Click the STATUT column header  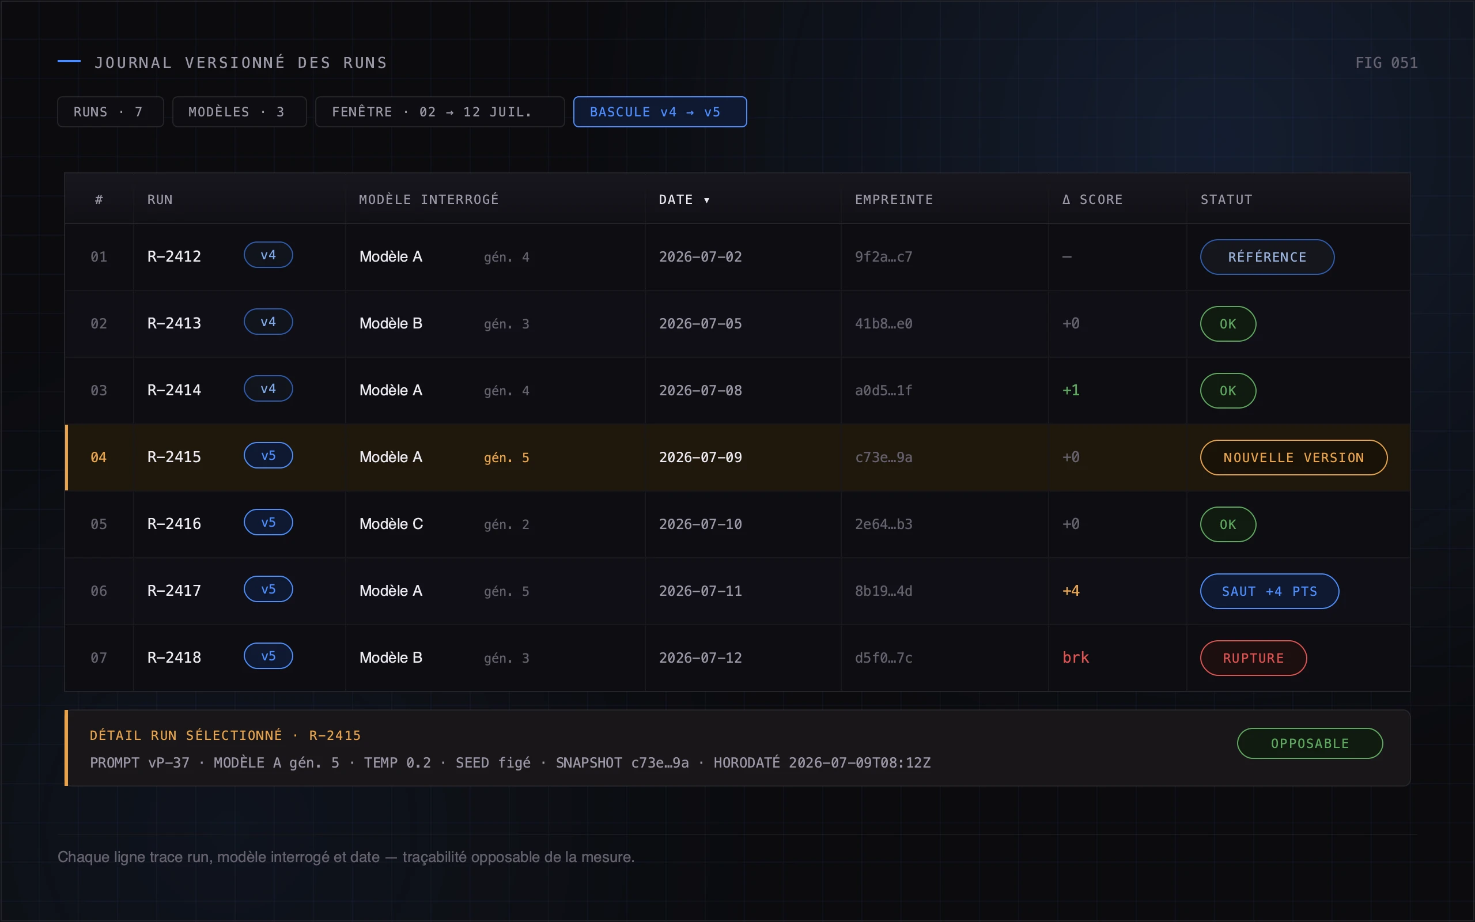[x=1226, y=199]
